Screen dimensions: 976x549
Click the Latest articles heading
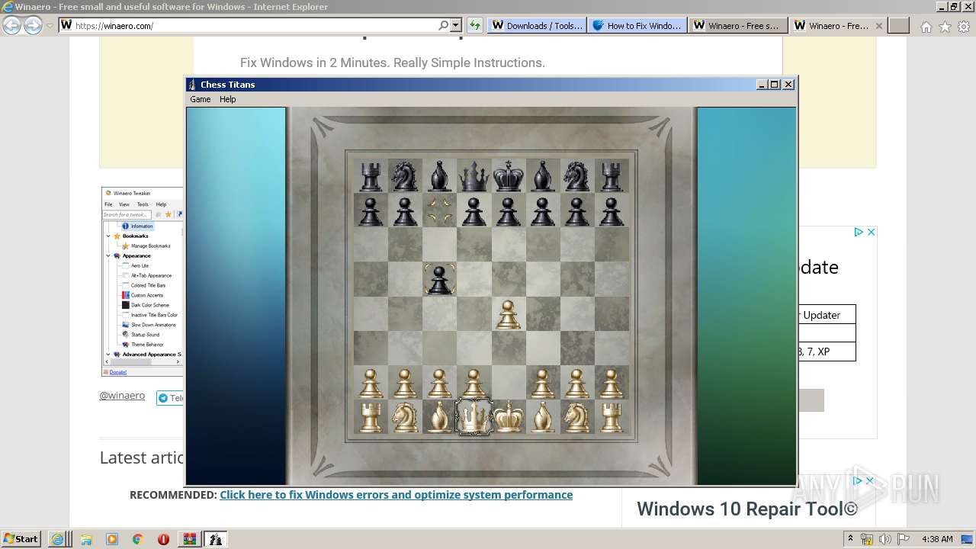click(143, 457)
